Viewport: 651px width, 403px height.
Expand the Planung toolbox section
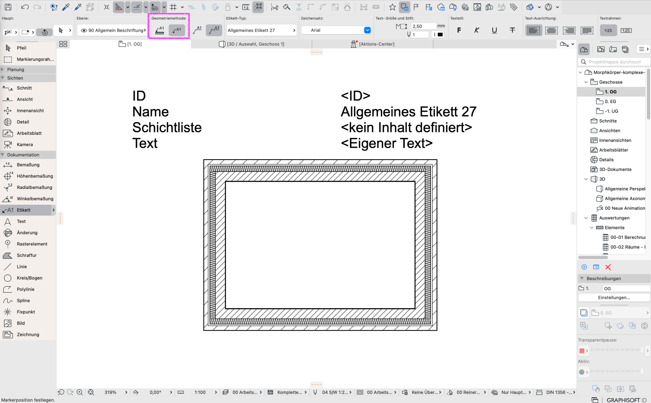pyautogui.click(x=2, y=70)
